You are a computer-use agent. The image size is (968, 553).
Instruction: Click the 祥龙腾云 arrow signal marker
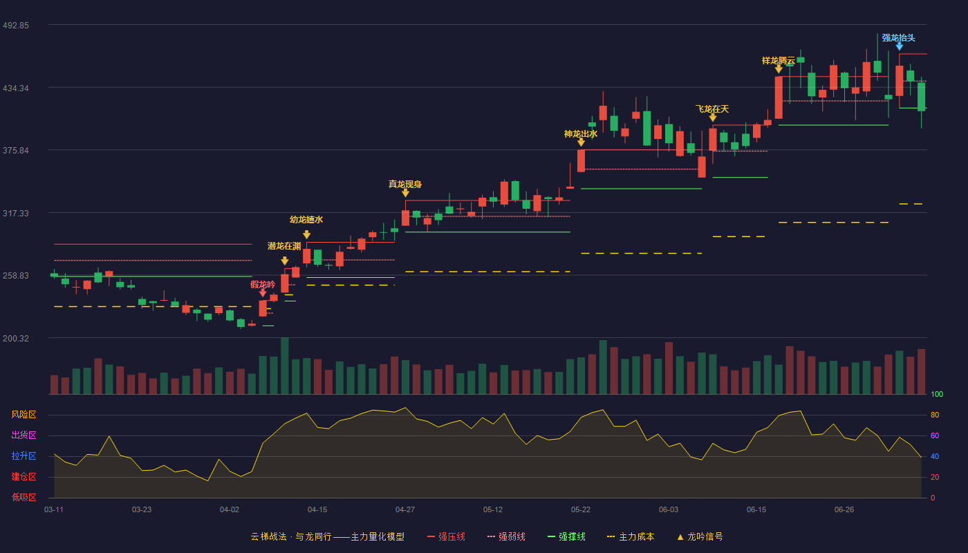tap(779, 69)
